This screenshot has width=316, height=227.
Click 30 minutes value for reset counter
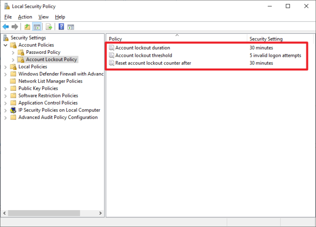[261, 63]
